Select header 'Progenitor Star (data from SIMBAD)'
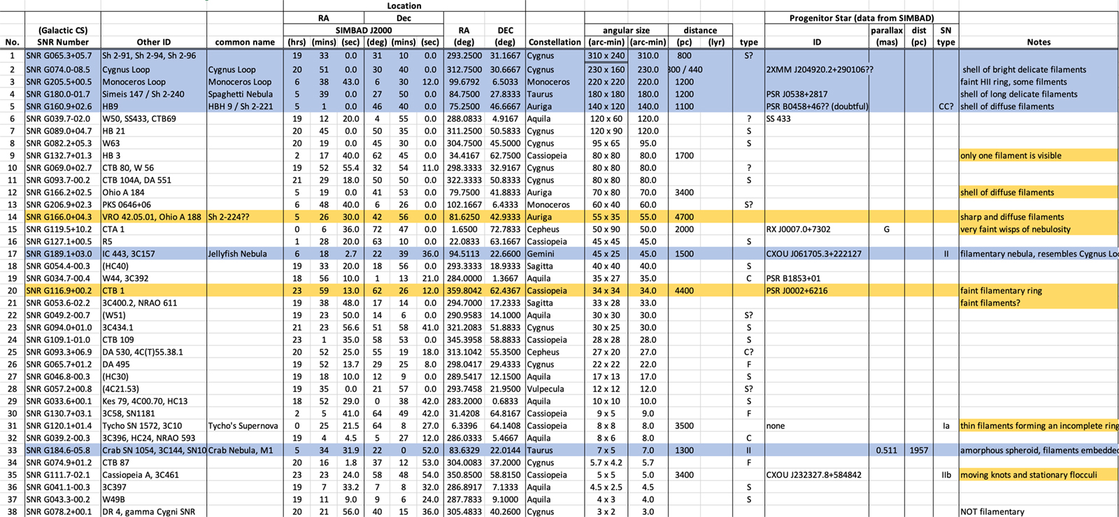 coord(862,18)
